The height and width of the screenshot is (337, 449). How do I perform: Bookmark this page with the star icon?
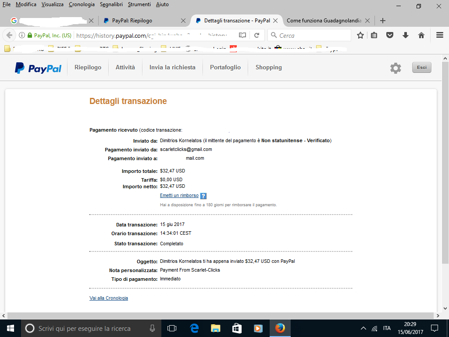(x=360, y=35)
